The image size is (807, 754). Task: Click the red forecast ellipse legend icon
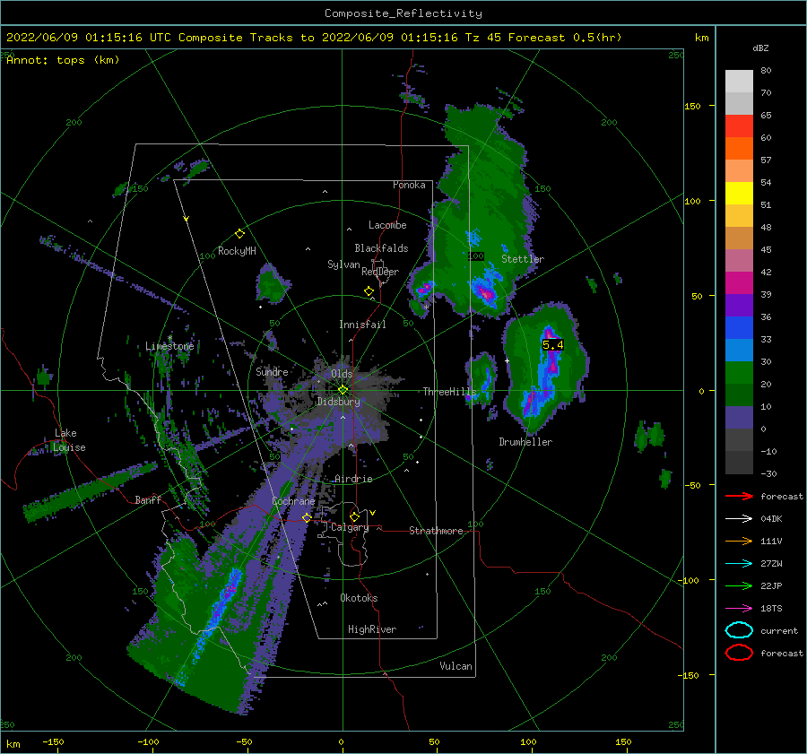point(739,653)
